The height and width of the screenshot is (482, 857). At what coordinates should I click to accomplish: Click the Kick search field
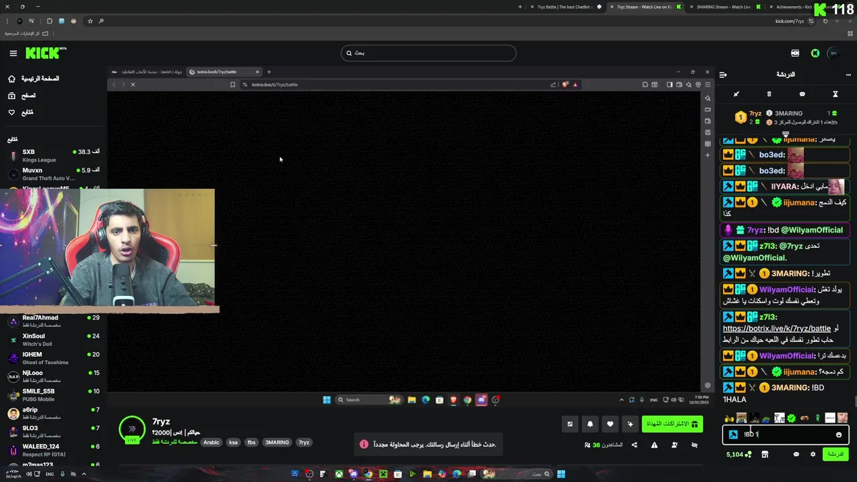428,53
